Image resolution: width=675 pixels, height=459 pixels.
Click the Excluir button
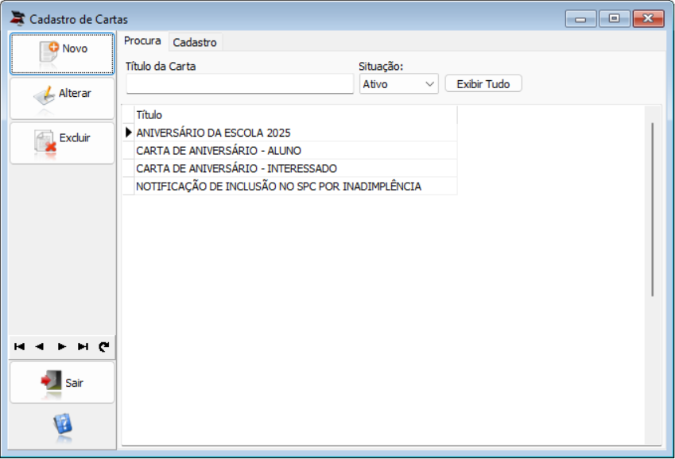[62, 143]
